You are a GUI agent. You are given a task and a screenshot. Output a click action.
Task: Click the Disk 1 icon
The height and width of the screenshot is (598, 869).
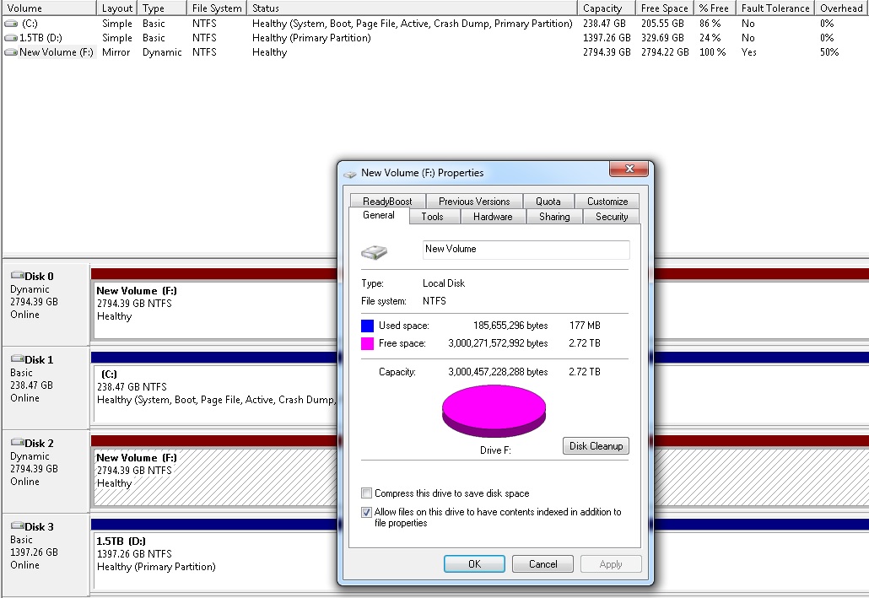pyautogui.click(x=17, y=359)
